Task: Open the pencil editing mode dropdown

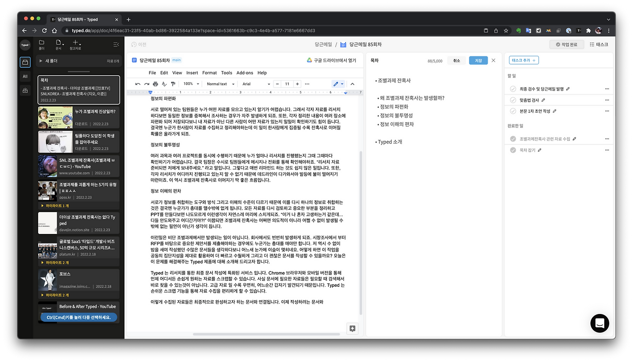Action: point(338,84)
